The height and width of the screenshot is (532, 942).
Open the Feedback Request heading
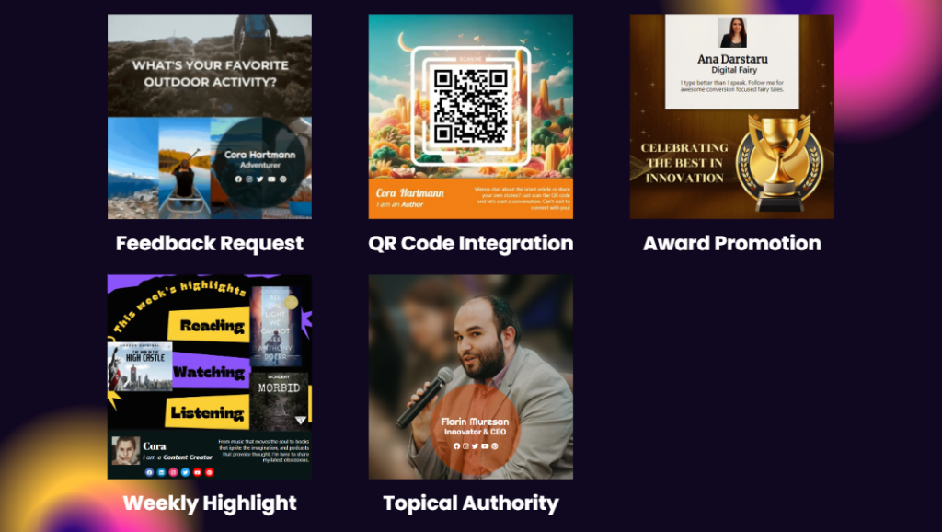210,243
